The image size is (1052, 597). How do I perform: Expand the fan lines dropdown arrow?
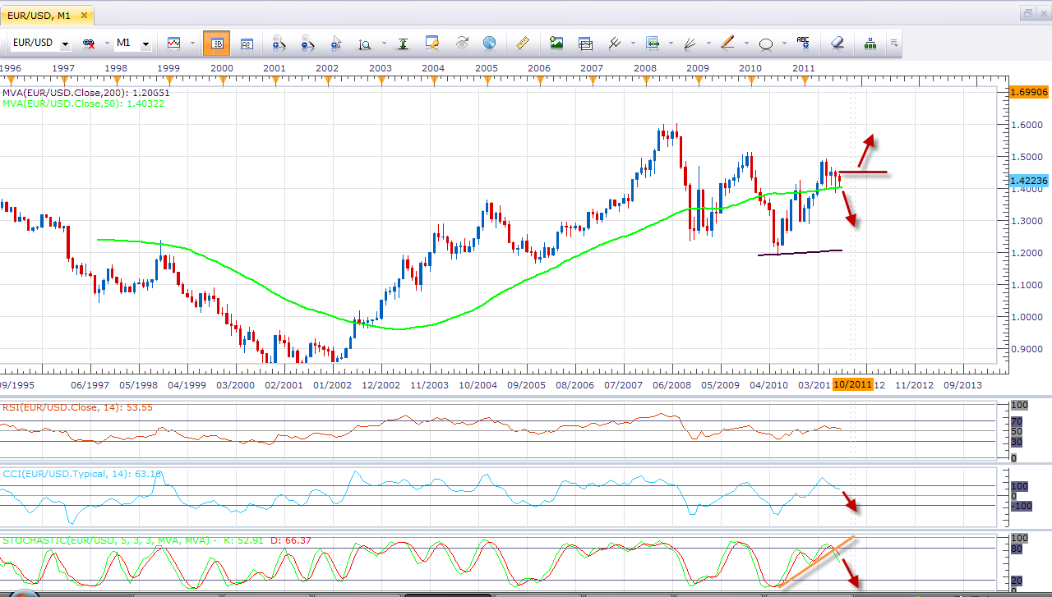click(708, 44)
